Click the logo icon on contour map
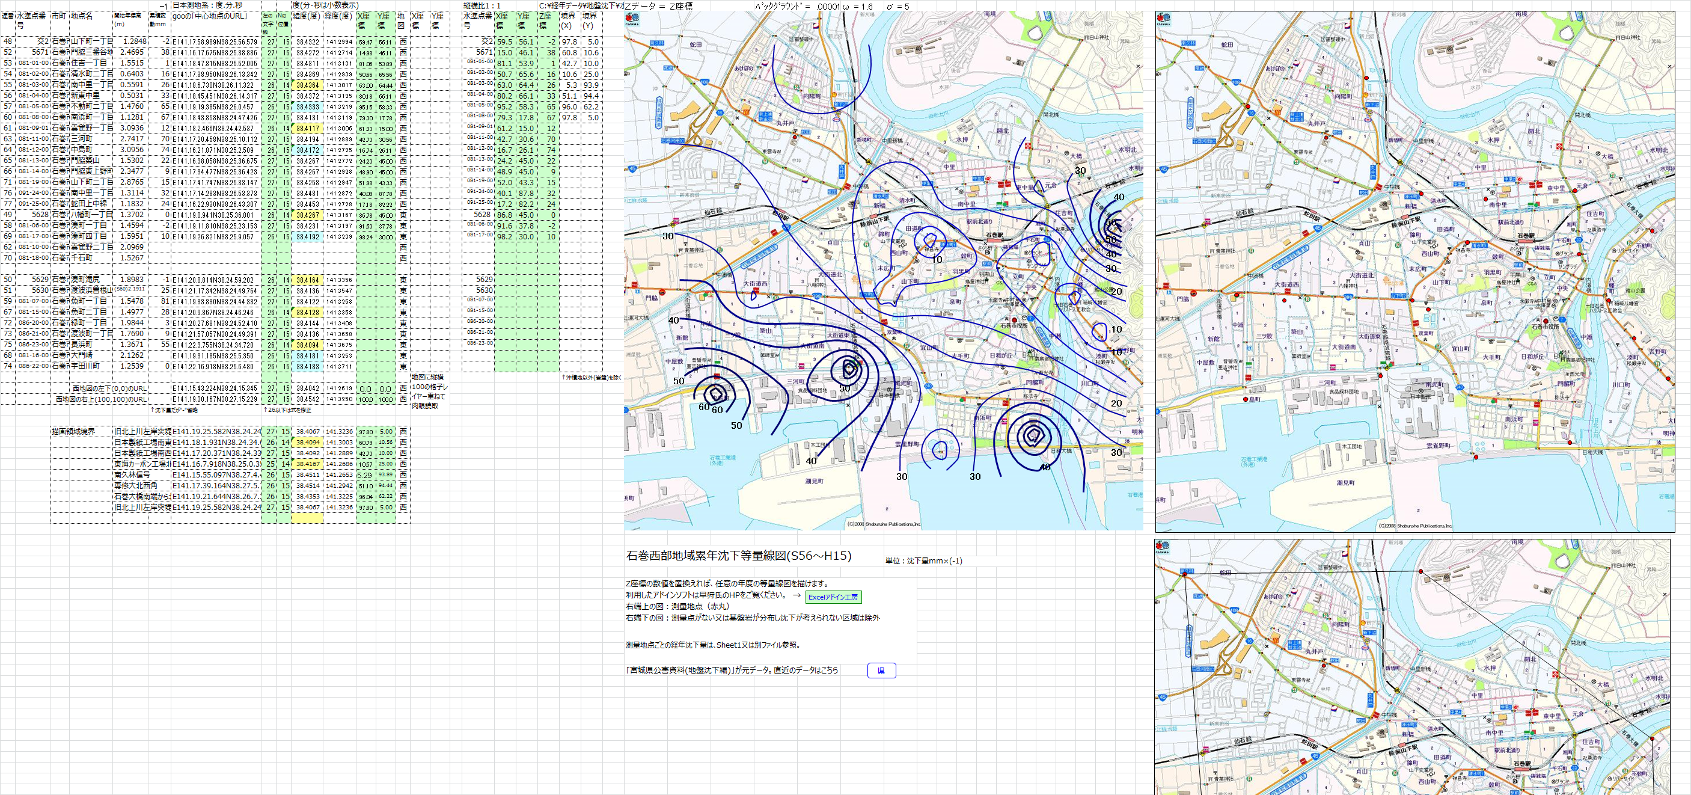This screenshot has width=1691, height=795. pyautogui.click(x=633, y=17)
